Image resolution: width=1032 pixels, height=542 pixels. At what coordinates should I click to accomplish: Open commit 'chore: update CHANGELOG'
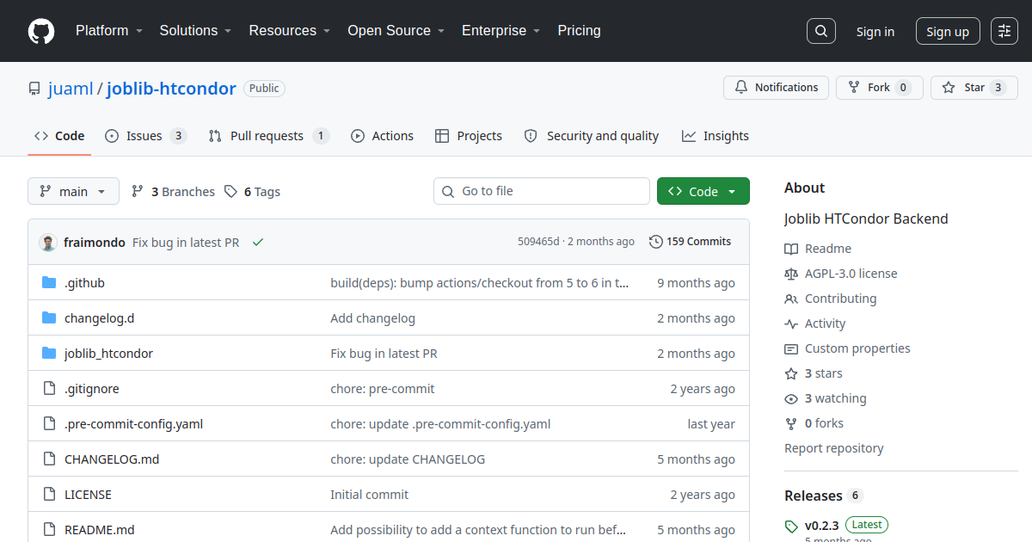(408, 459)
